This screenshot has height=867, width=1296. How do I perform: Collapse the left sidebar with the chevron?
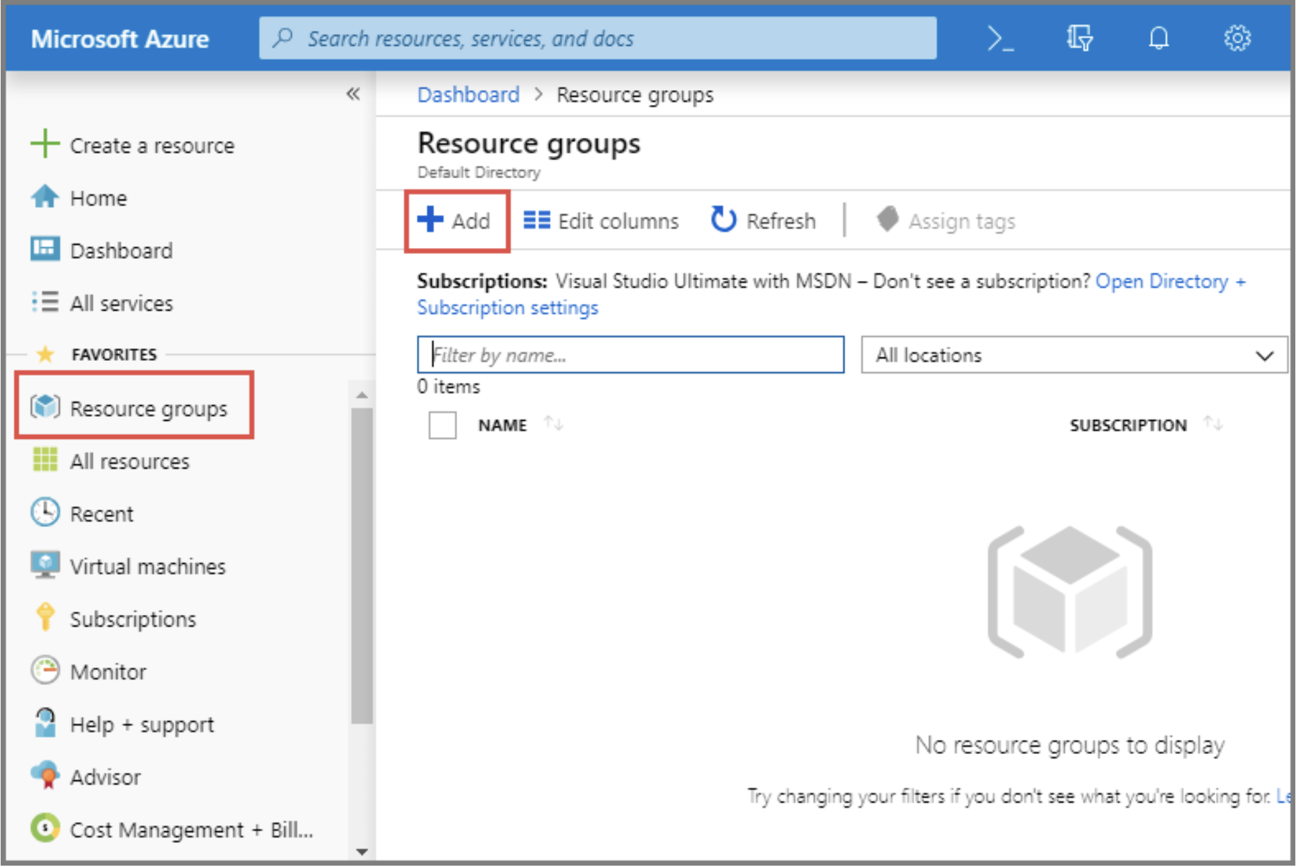click(x=354, y=94)
